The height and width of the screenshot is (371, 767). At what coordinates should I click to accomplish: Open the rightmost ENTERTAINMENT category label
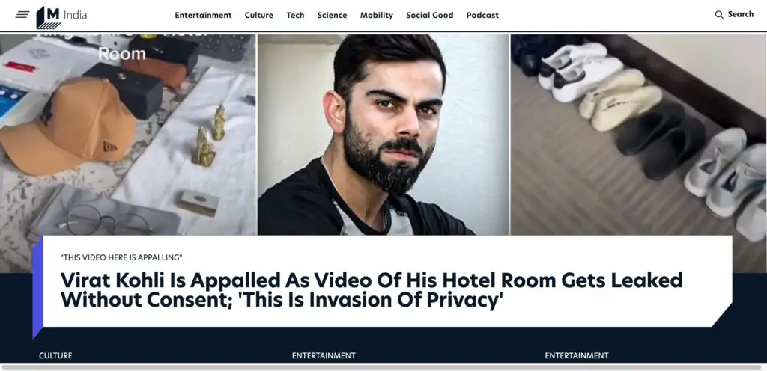tap(577, 355)
